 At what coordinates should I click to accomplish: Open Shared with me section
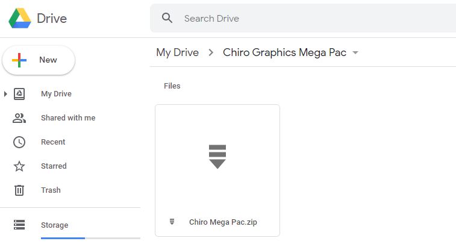(x=68, y=118)
